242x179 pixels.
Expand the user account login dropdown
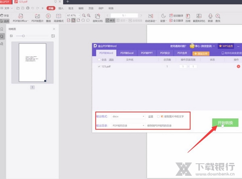(x=214, y=46)
